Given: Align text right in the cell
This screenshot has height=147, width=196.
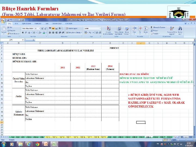Looking at the screenshot, I should point(56,33).
